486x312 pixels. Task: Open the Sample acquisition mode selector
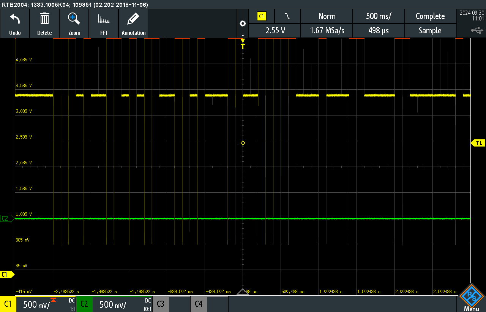pyautogui.click(x=431, y=31)
